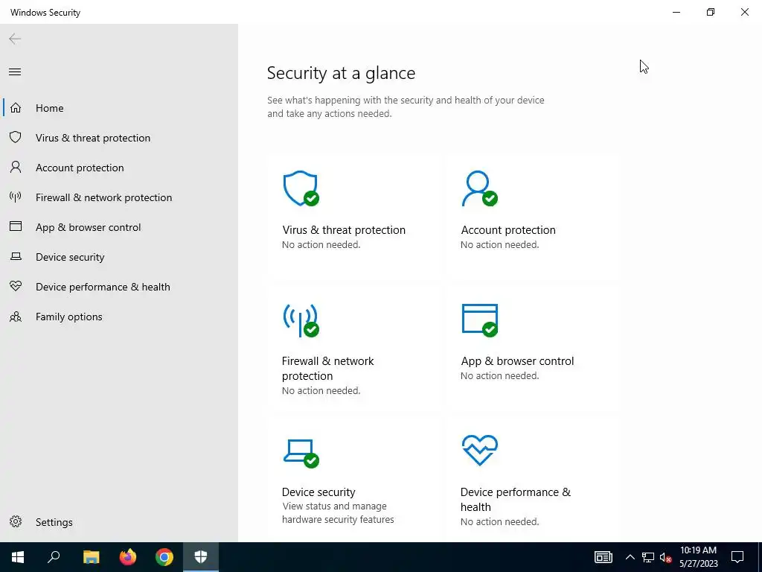Click the antenna icon for Firewall in sidebar
The width and height of the screenshot is (762, 572).
pyautogui.click(x=16, y=197)
